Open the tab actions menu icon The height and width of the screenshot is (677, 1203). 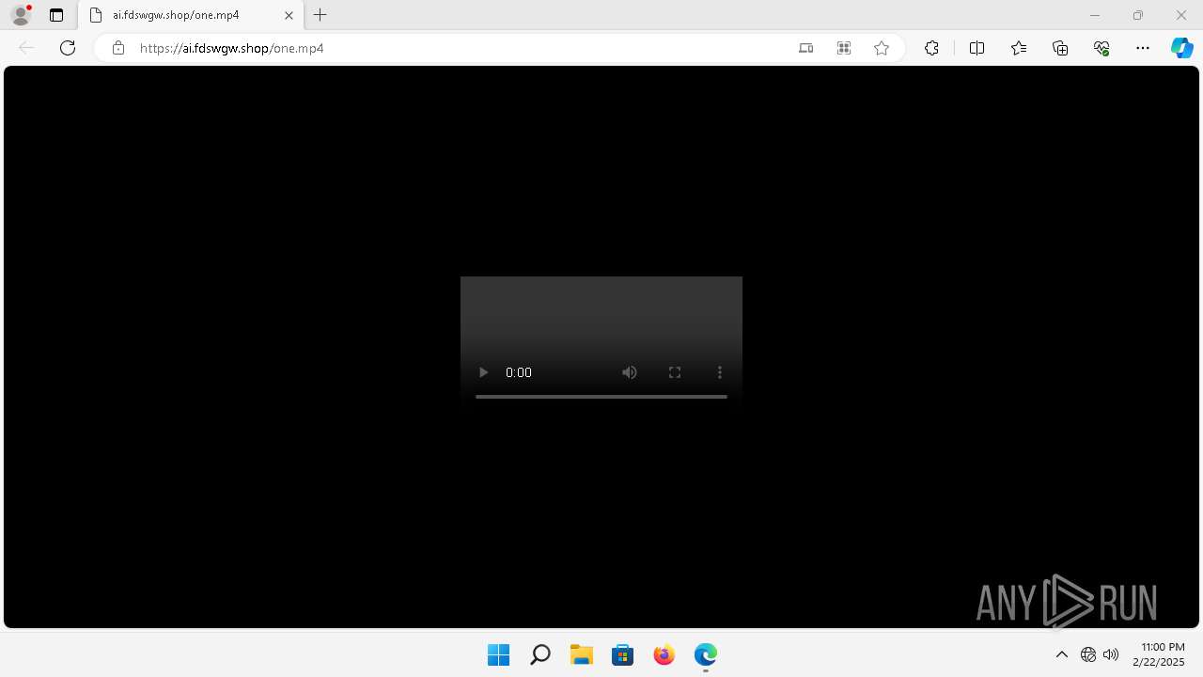[x=56, y=15]
